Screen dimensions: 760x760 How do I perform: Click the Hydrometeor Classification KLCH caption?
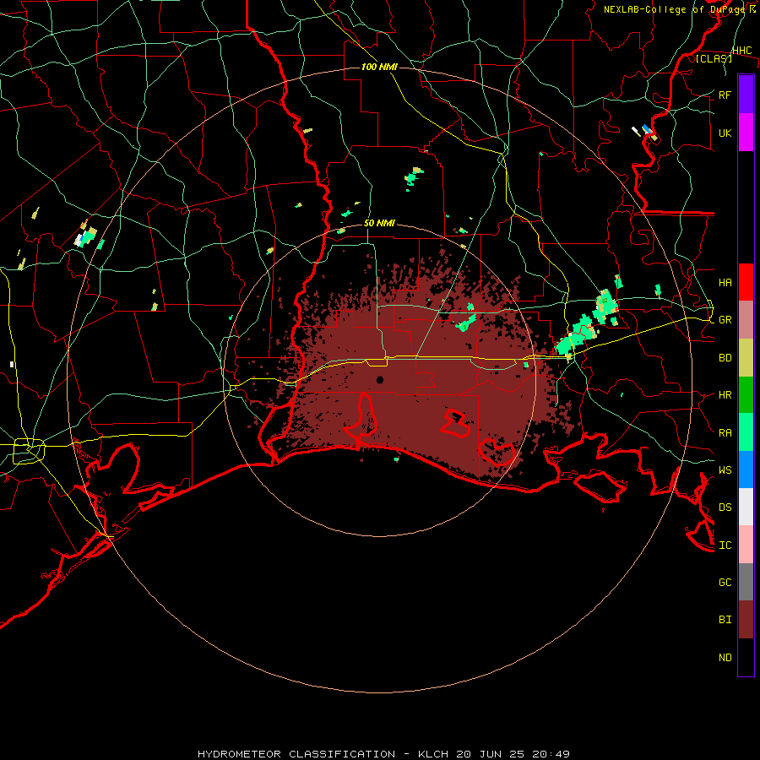pyautogui.click(x=383, y=754)
